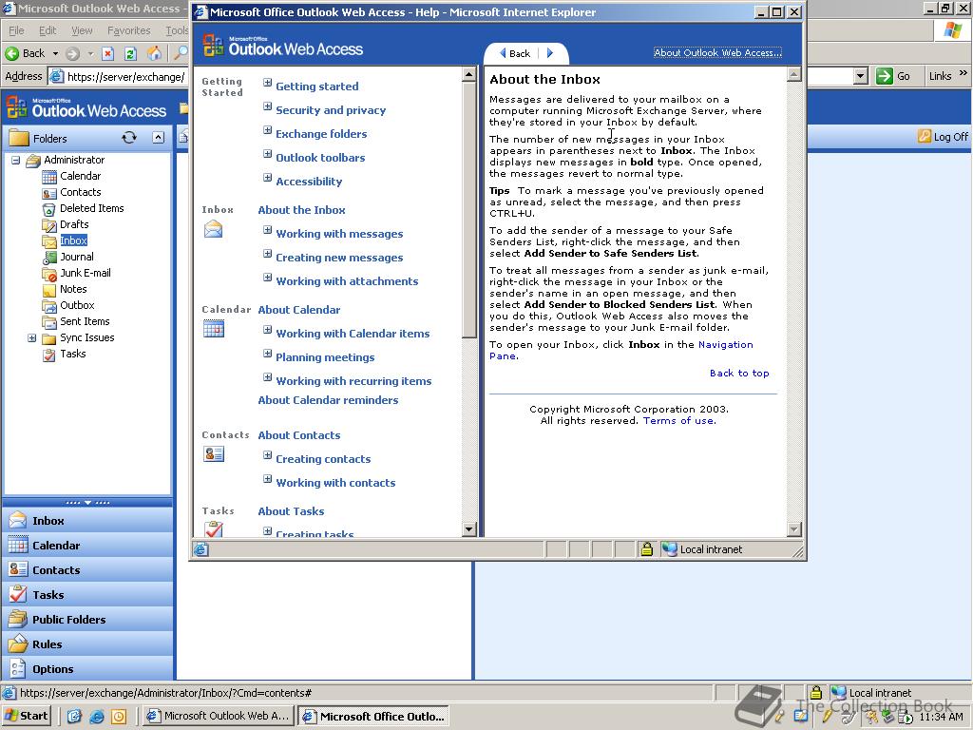The width and height of the screenshot is (973, 730).
Task: Open the File menu
Action: click(16, 30)
